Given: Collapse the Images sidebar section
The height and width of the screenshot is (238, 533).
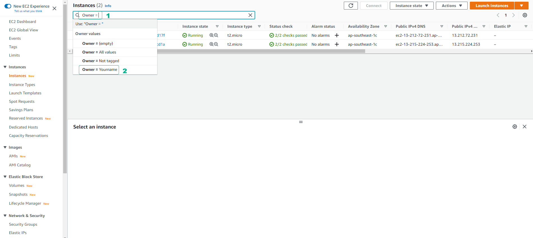Looking at the screenshot, I should pos(5,147).
